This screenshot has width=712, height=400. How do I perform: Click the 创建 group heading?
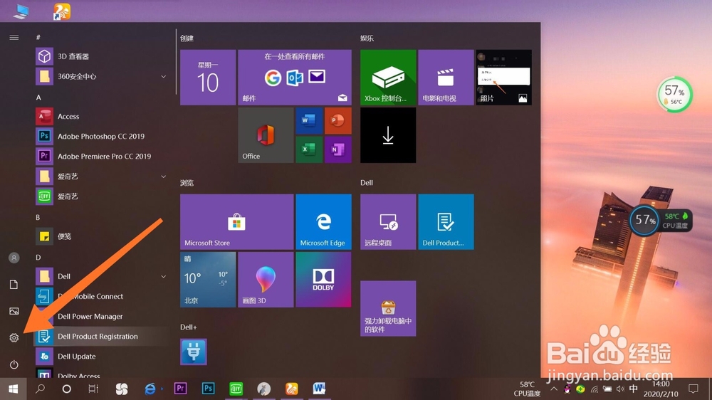[x=187, y=38]
